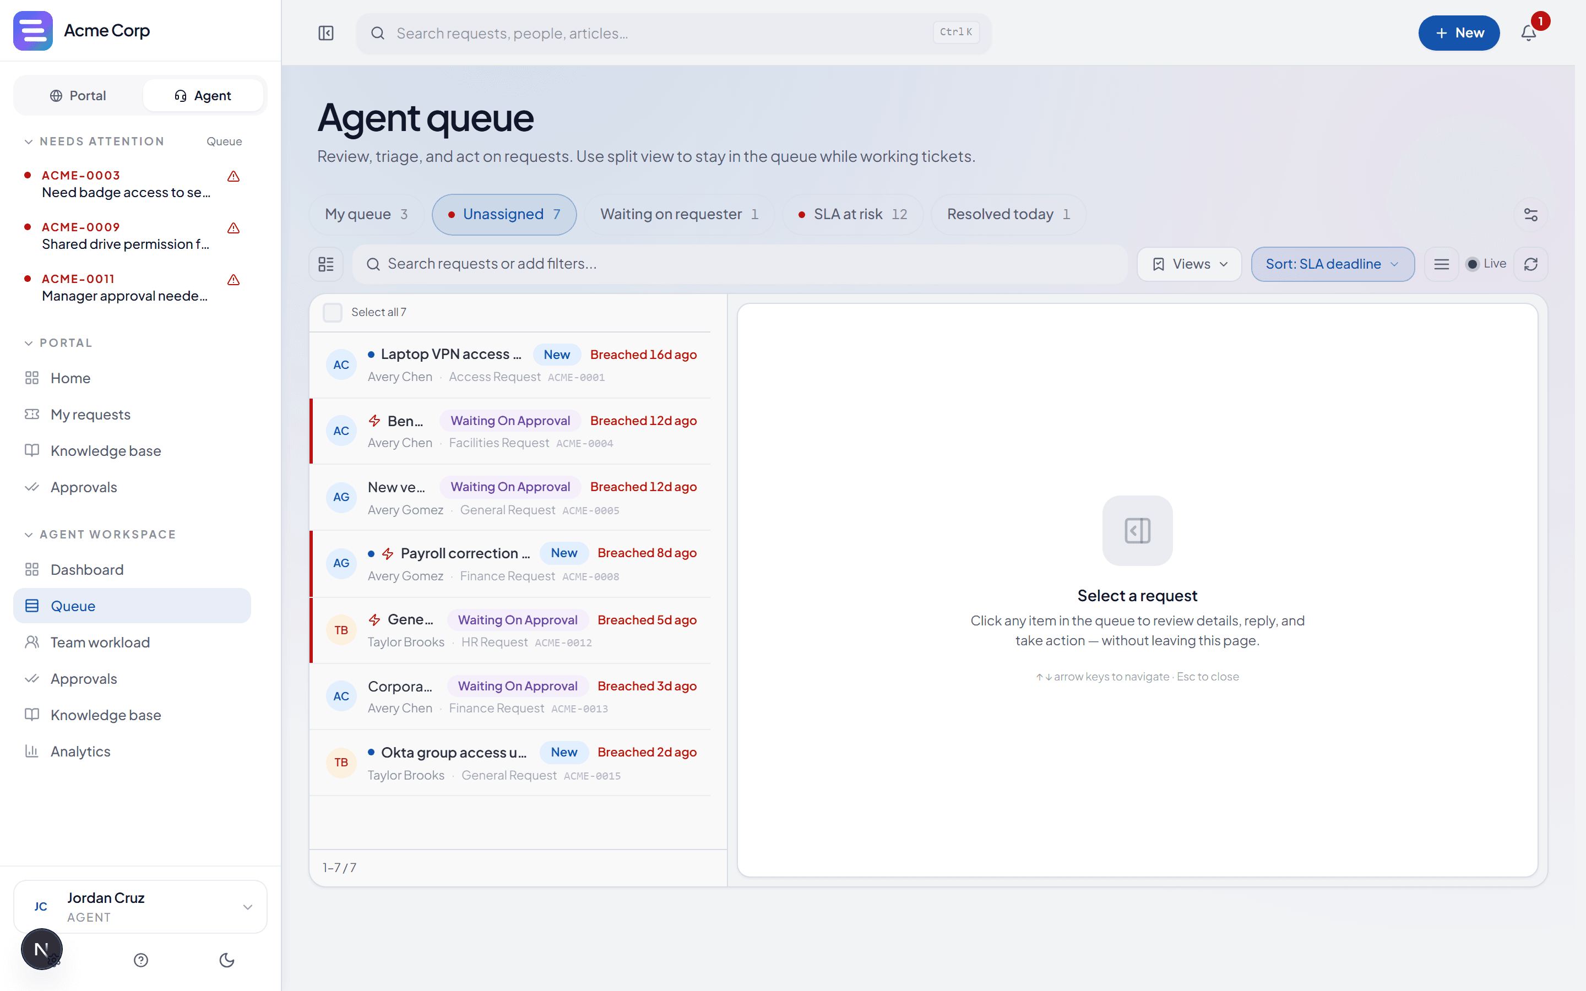
Task: Open the notifications bell
Action: [1528, 33]
